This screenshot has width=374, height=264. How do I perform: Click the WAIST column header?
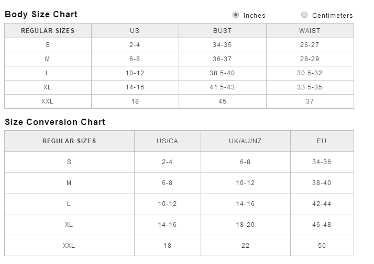pyautogui.click(x=310, y=31)
